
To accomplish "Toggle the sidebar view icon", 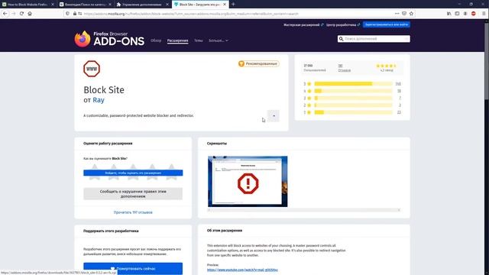I will [x=457, y=14].
